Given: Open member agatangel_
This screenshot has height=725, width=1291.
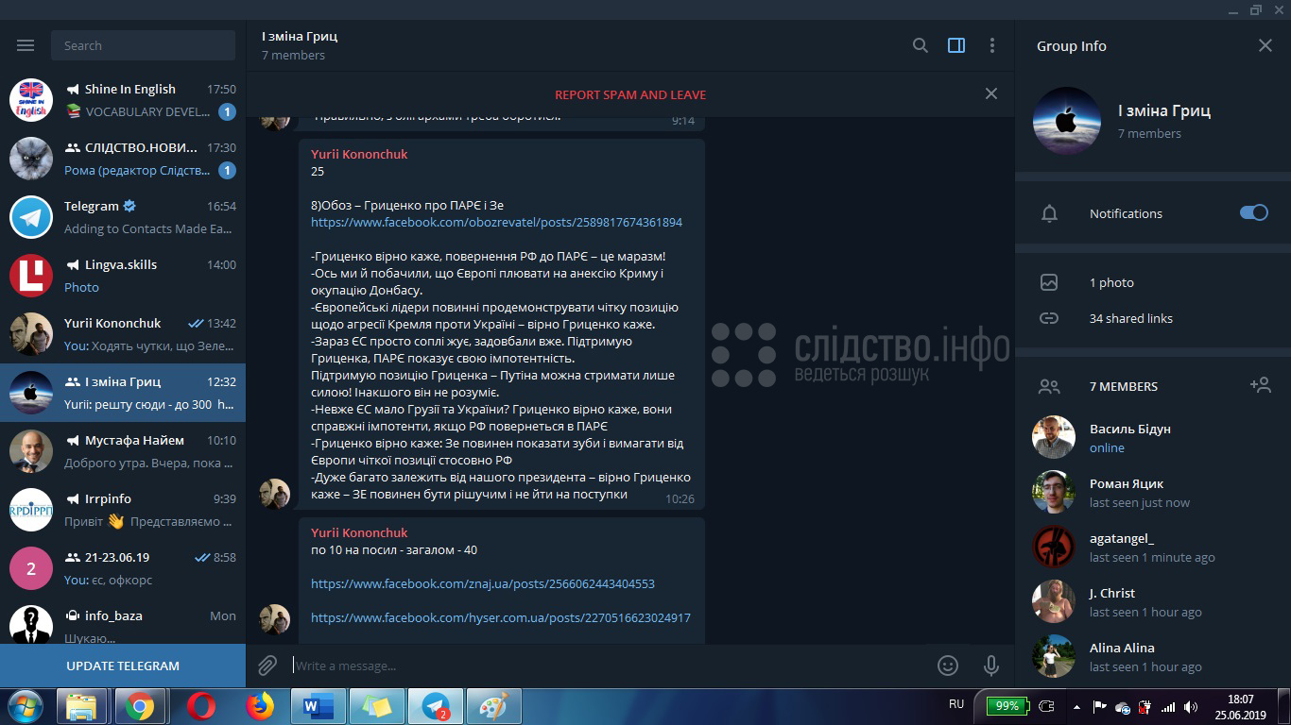Looking at the screenshot, I should pos(1153,547).
